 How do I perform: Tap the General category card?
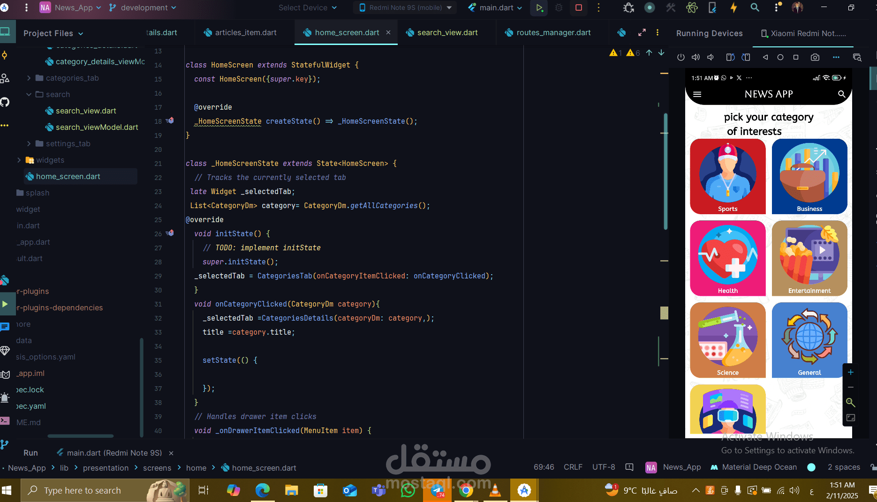(809, 340)
